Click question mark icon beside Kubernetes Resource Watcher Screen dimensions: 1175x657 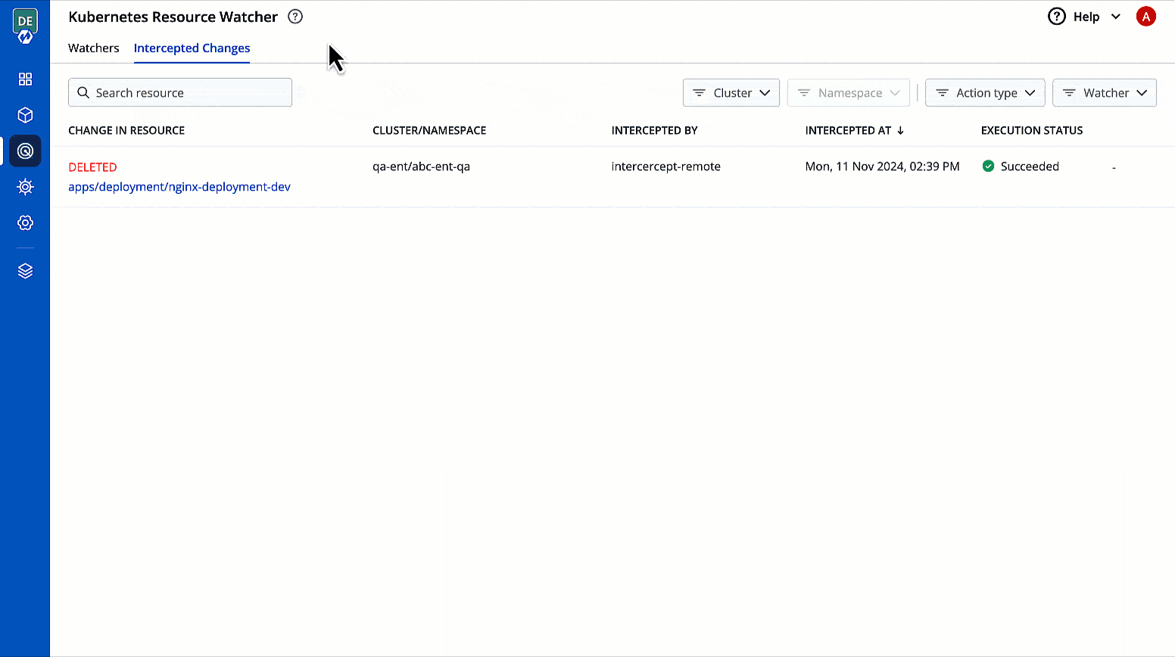coord(295,17)
